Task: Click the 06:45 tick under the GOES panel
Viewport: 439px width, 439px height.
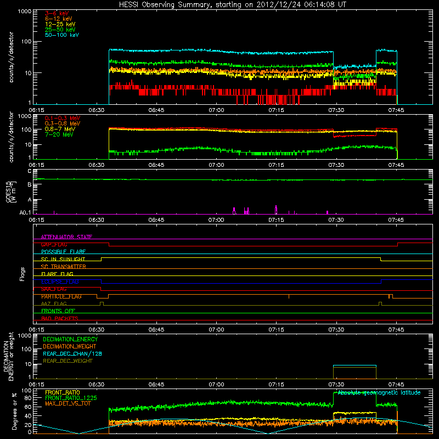Action: [156, 220]
